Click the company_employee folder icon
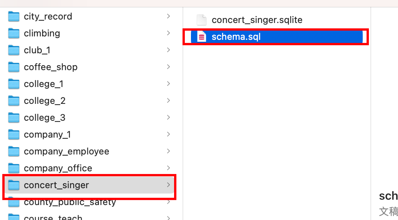The width and height of the screenshot is (398, 220). click(14, 151)
